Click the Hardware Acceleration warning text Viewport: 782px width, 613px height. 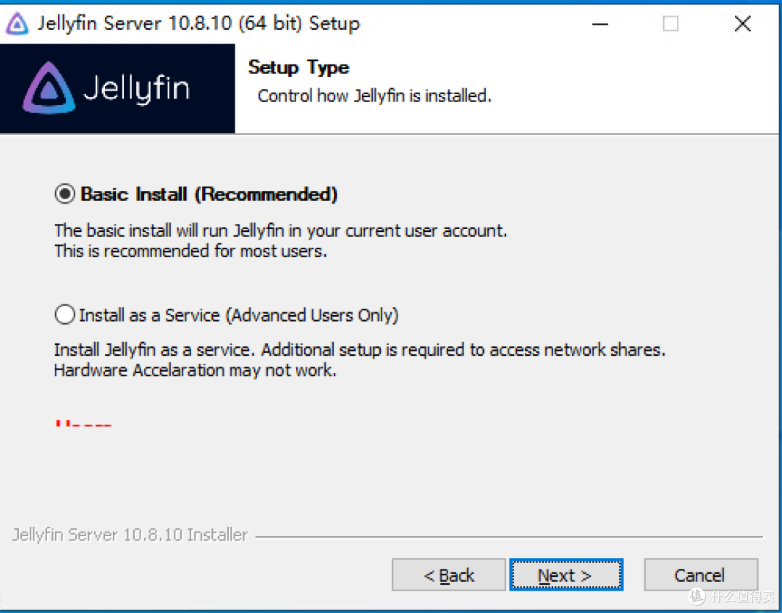(195, 370)
